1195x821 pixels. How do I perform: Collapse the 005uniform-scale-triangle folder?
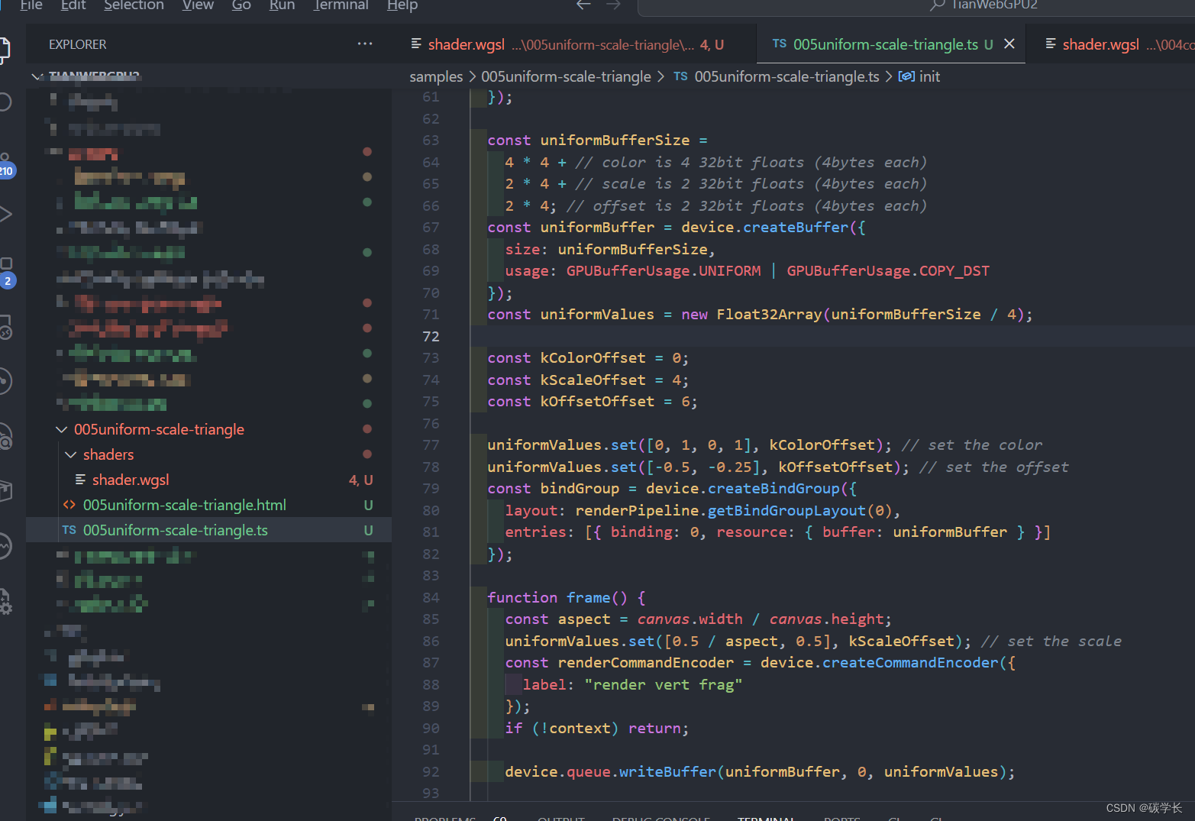click(61, 429)
